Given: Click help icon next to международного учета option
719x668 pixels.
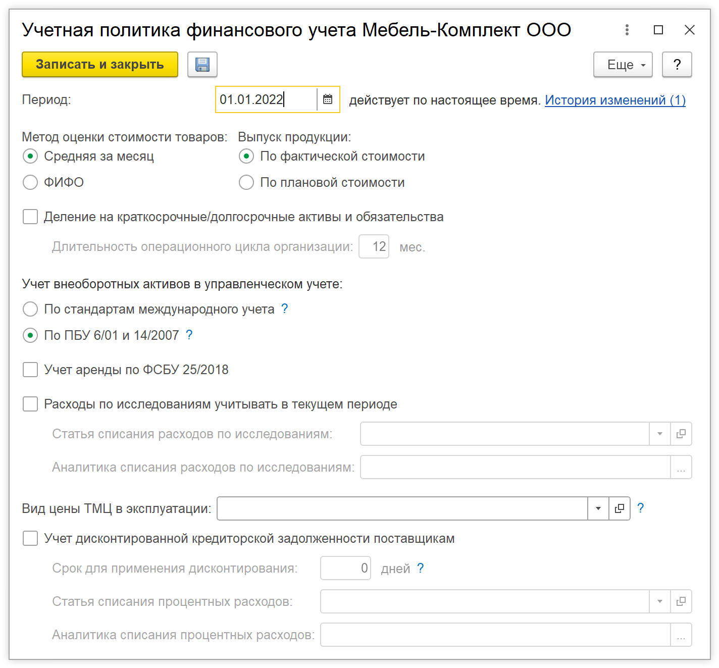Looking at the screenshot, I should pos(285,309).
